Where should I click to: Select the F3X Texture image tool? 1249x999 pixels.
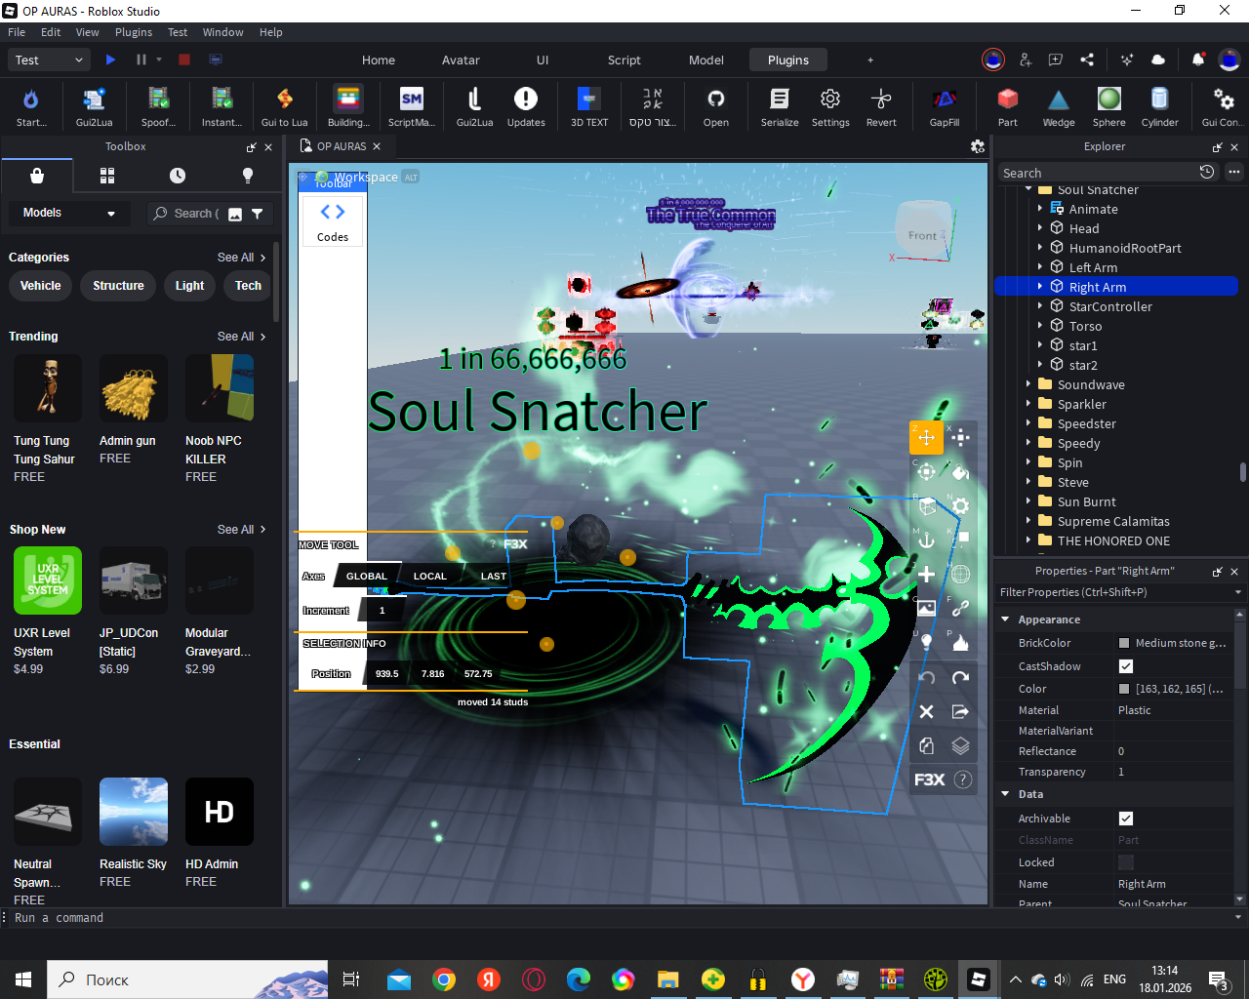pyautogui.click(x=926, y=609)
